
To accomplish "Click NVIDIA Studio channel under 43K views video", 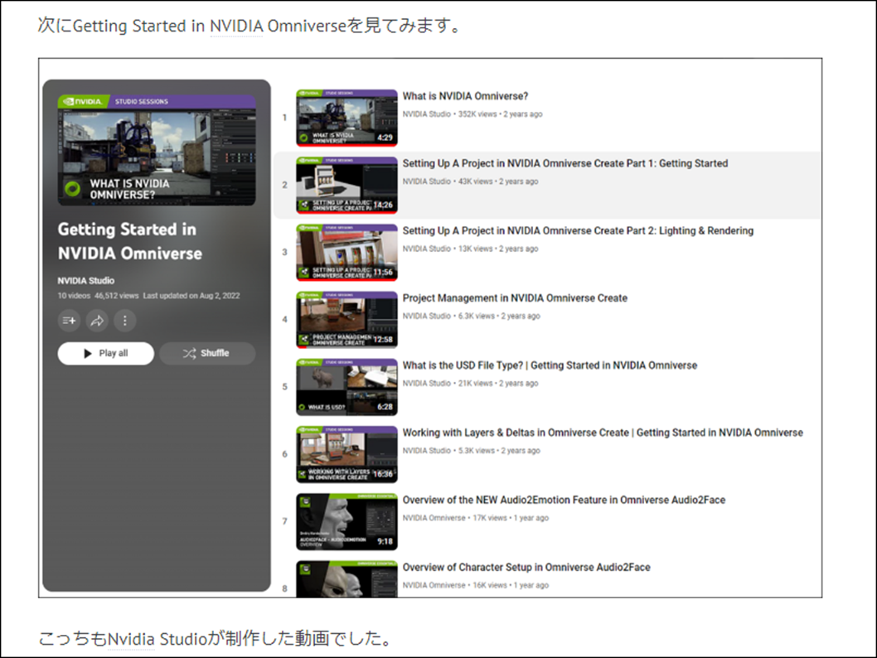I will [426, 181].
